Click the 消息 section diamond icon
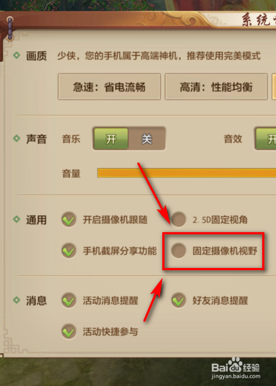Viewport: 276px width, 386px height. pos(17,300)
